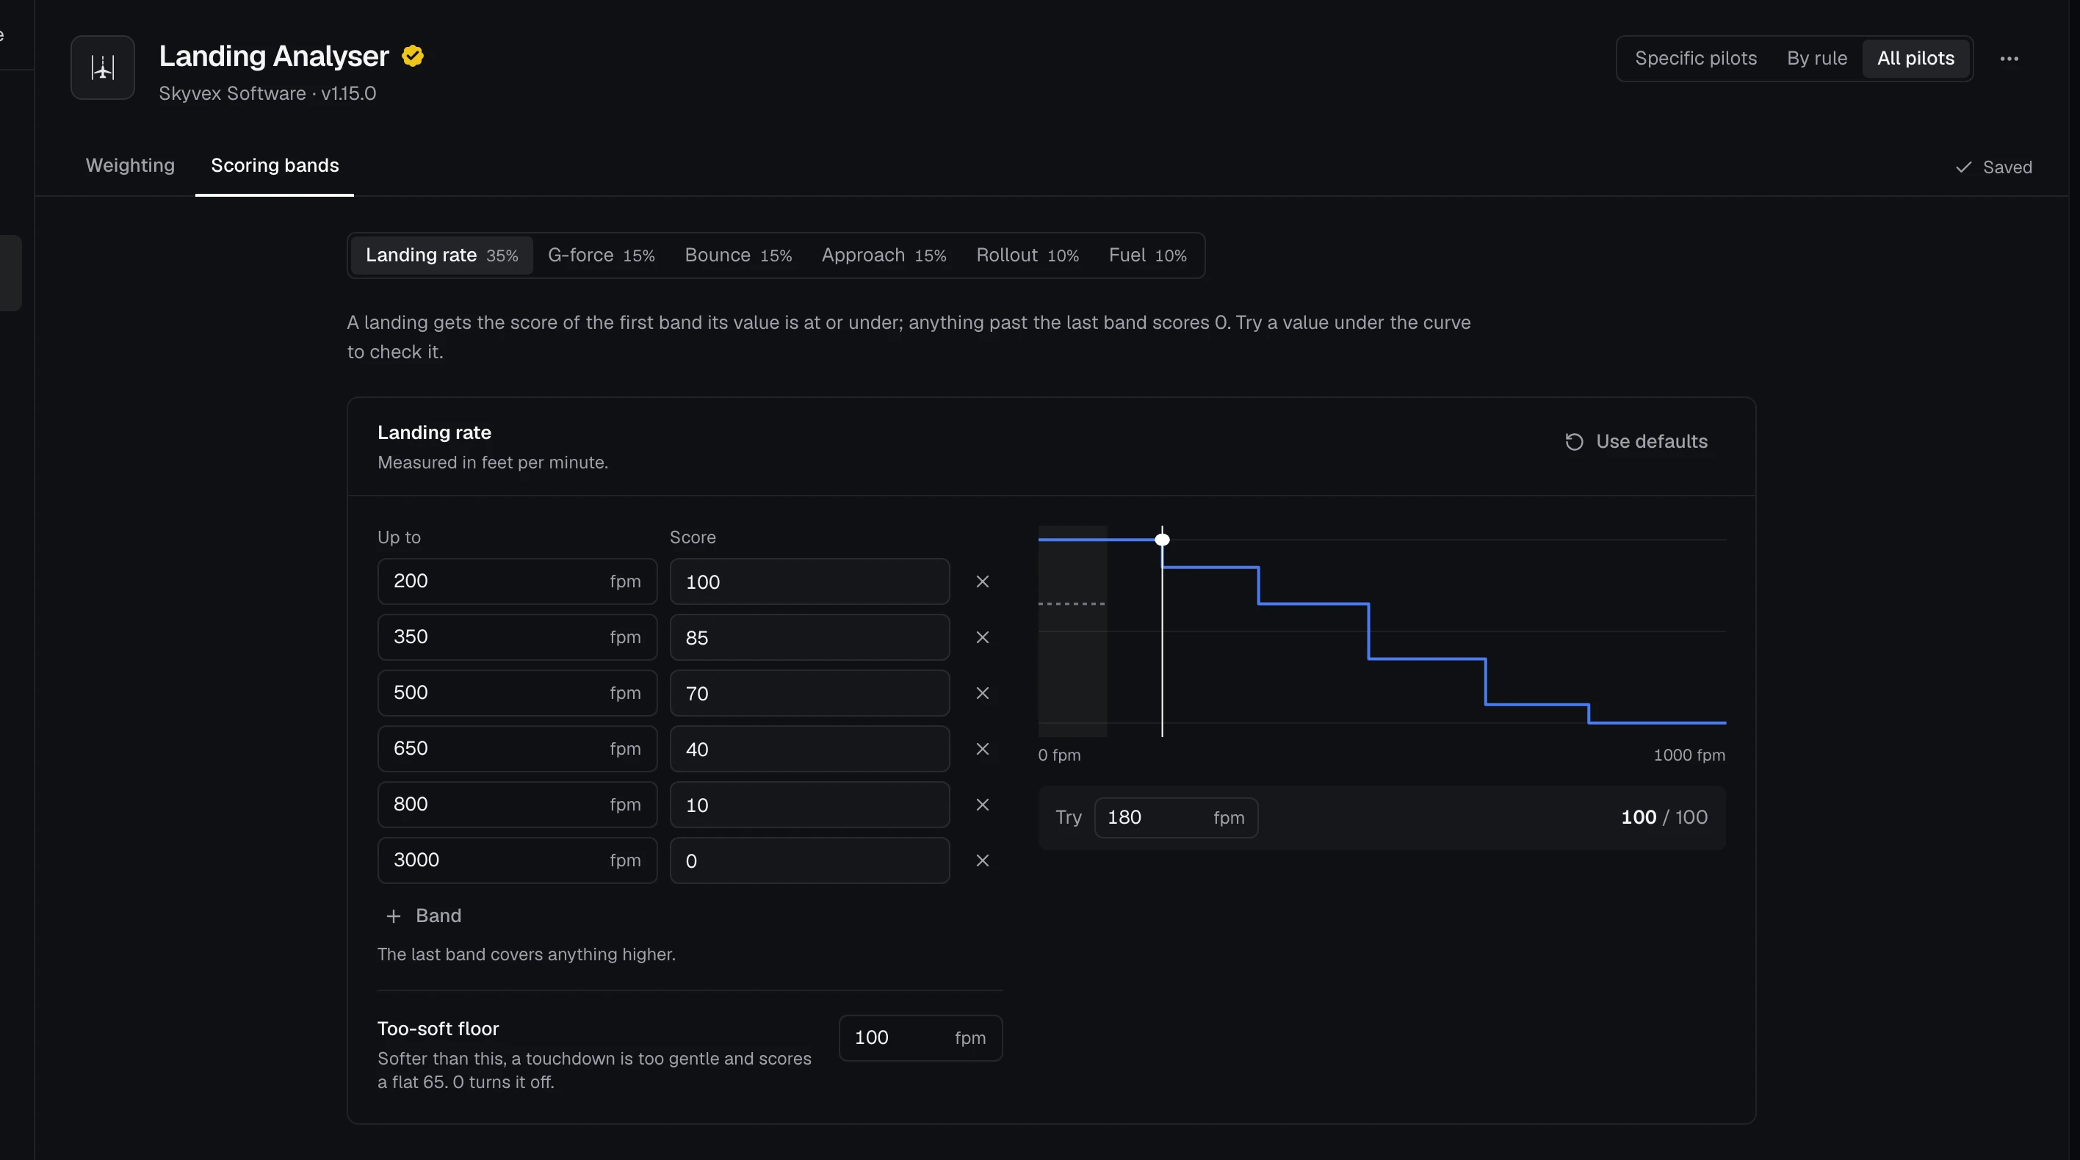Click the score field showing 70

pos(809,692)
